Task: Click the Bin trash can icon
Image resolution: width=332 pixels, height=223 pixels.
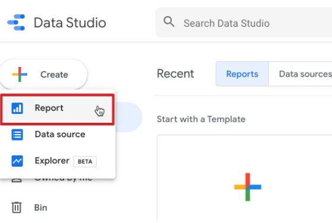Action: [x=17, y=208]
